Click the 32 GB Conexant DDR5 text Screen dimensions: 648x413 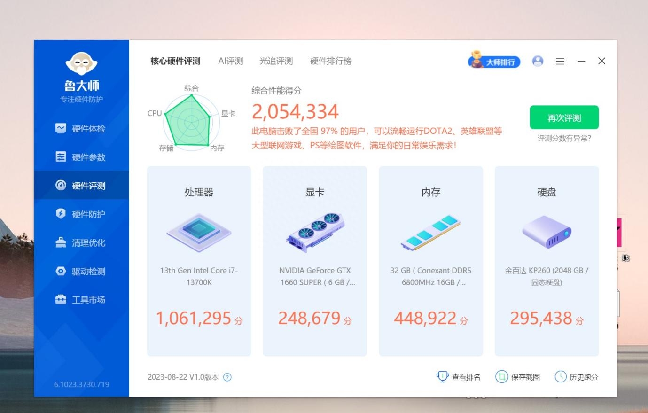point(431,276)
